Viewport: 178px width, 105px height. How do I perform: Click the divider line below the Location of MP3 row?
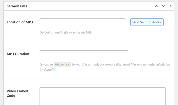[89, 41]
